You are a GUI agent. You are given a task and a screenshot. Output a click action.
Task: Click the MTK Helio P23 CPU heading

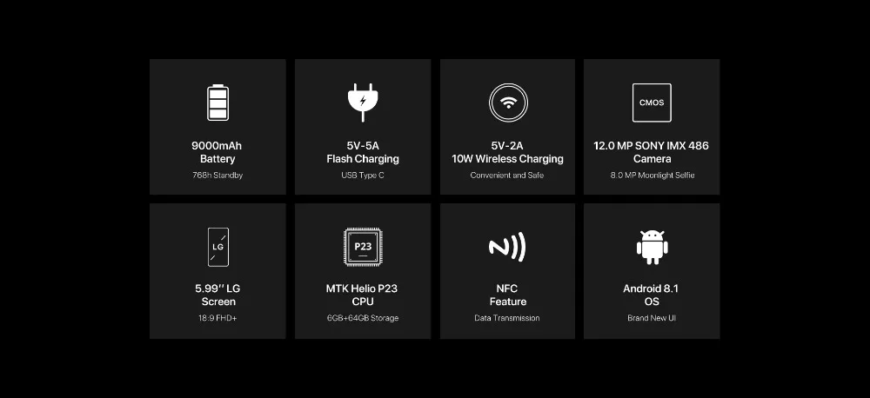362,295
